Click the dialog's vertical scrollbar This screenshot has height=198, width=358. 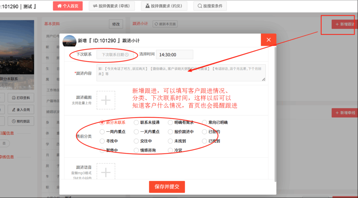coord(275,114)
